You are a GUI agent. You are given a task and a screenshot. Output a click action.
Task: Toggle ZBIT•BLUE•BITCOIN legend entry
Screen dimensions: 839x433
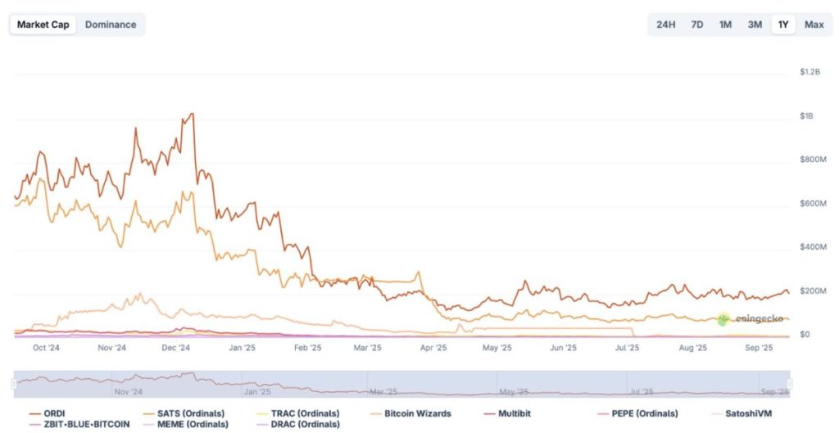point(79,425)
